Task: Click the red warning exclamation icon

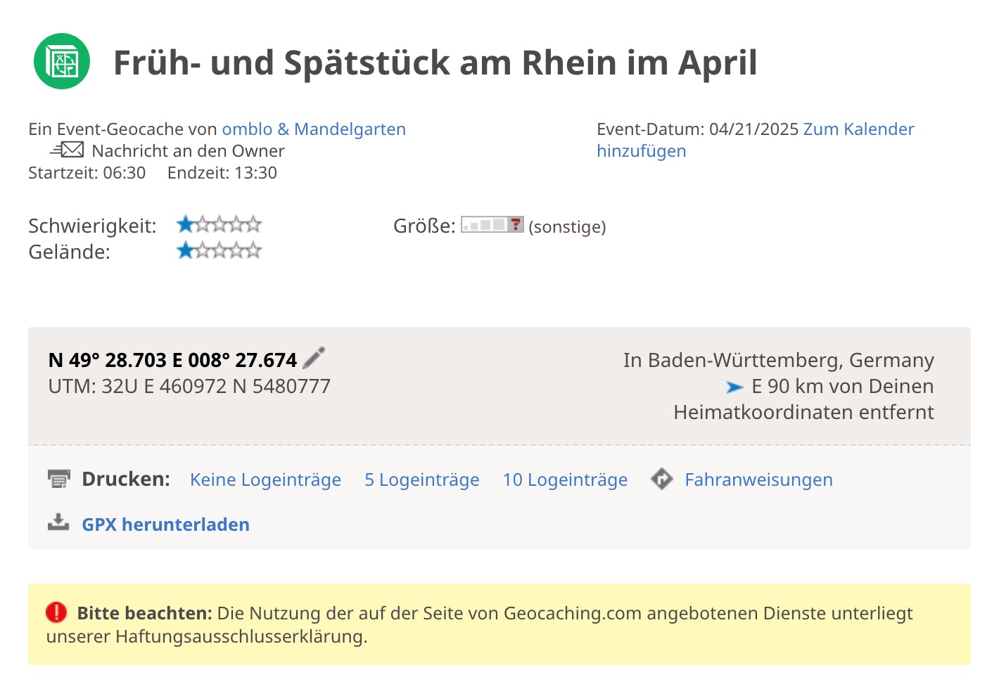Action: (x=56, y=612)
